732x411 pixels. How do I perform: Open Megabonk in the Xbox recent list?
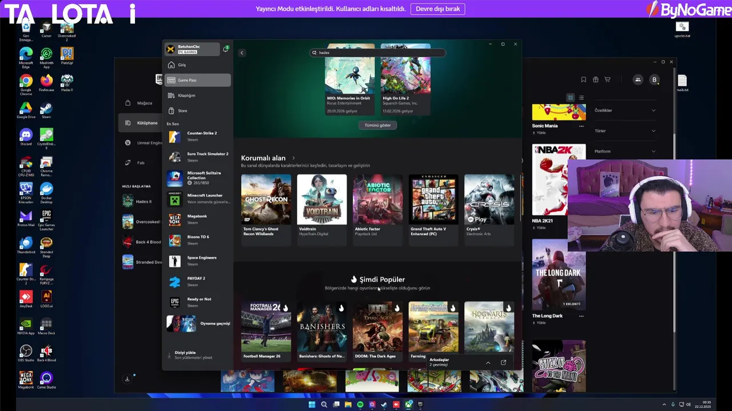197,219
